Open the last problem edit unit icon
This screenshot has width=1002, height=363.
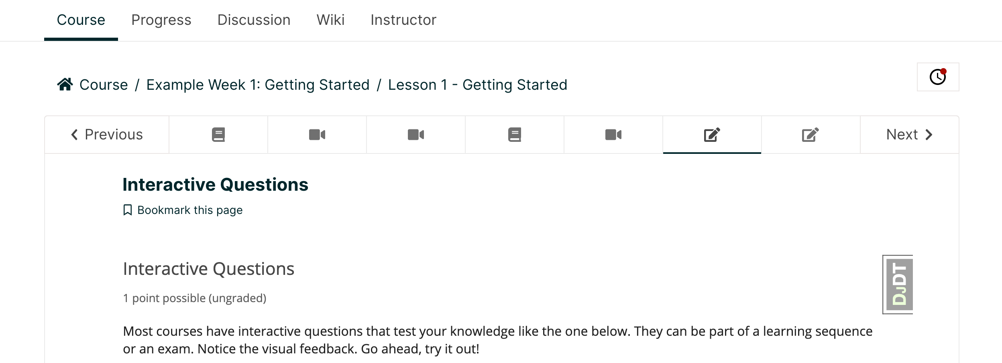811,135
